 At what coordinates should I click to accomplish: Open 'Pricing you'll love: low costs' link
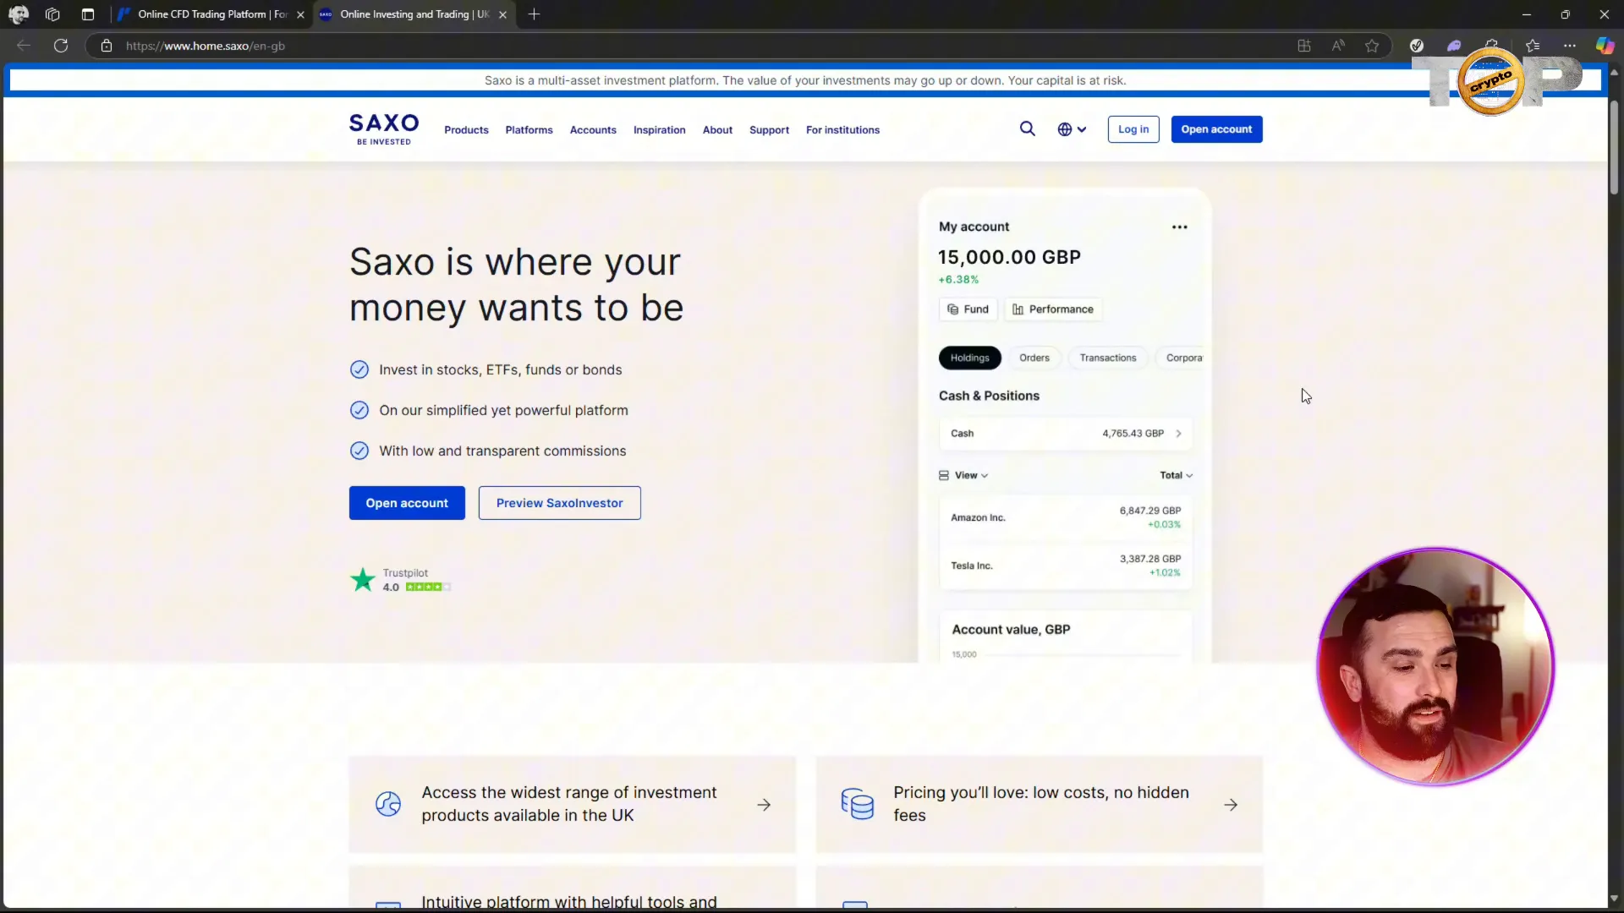coord(1041,804)
